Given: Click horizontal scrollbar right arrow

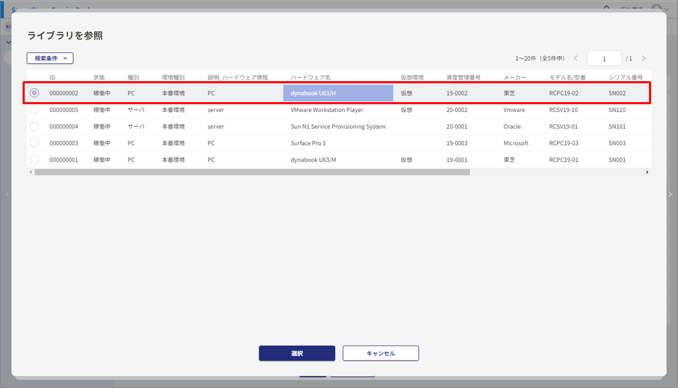Looking at the screenshot, I should tap(647, 173).
